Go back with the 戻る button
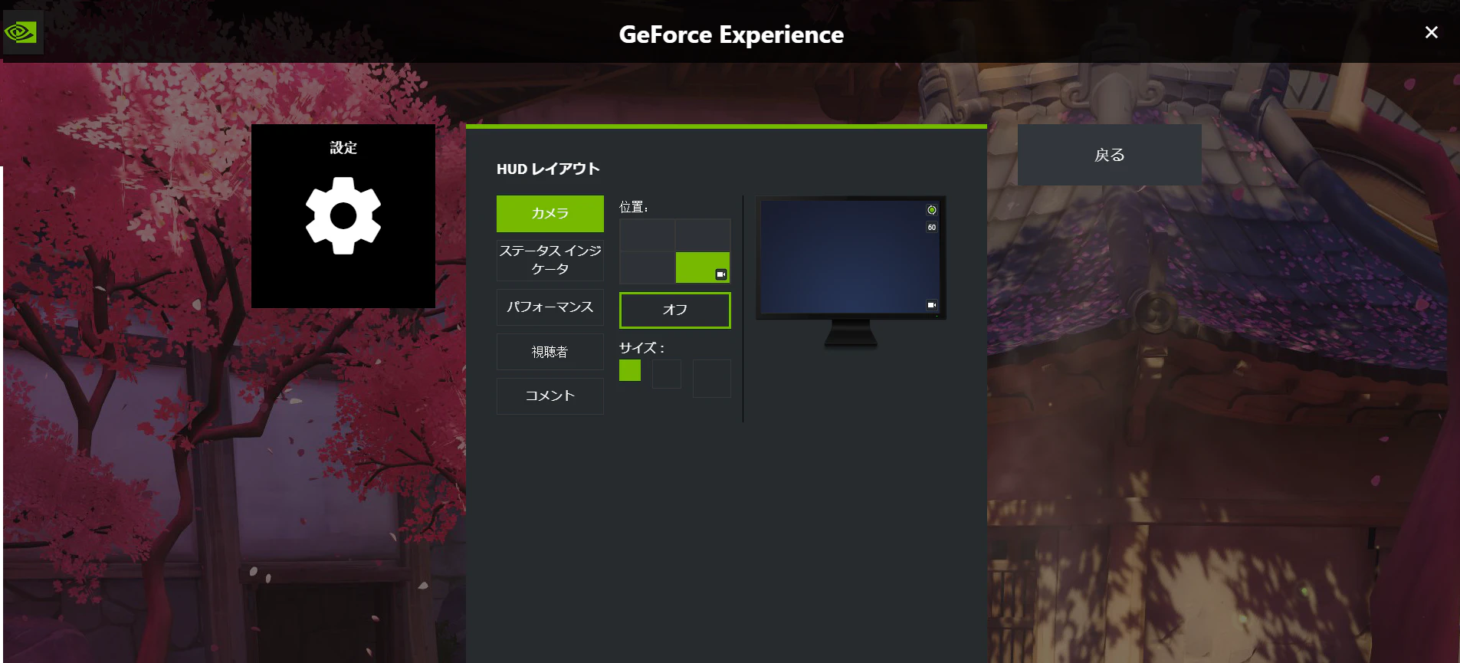 pos(1110,155)
